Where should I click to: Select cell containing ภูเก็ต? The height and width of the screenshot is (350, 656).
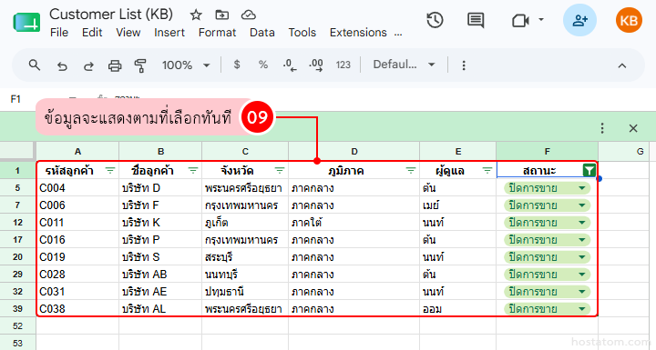coord(245,223)
